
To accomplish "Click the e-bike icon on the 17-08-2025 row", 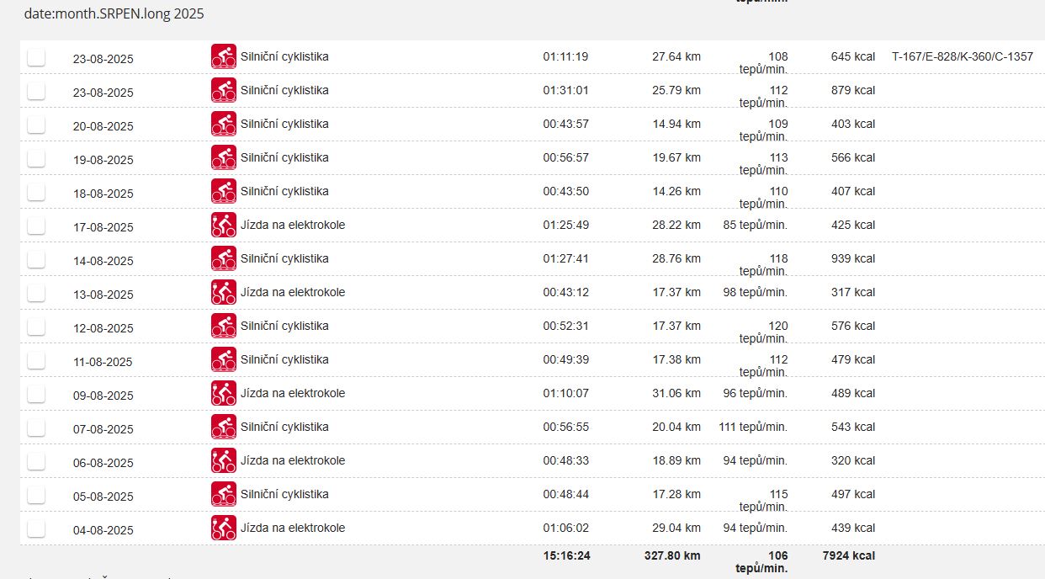I will 223,225.
